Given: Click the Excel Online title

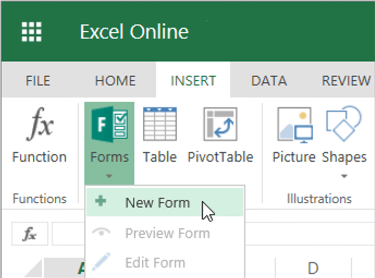Looking at the screenshot, I should pos(134,31).
